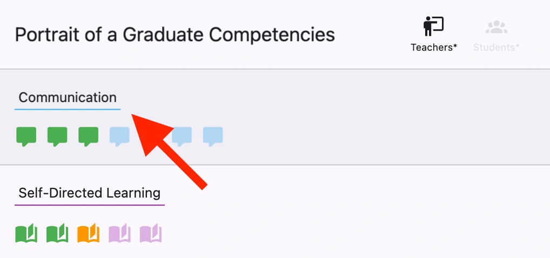Image resolution: width=550 pixels, height=258 pixels.
Task: Click the second-to-last light-blue speech bubble
Action: click(182, 136)
